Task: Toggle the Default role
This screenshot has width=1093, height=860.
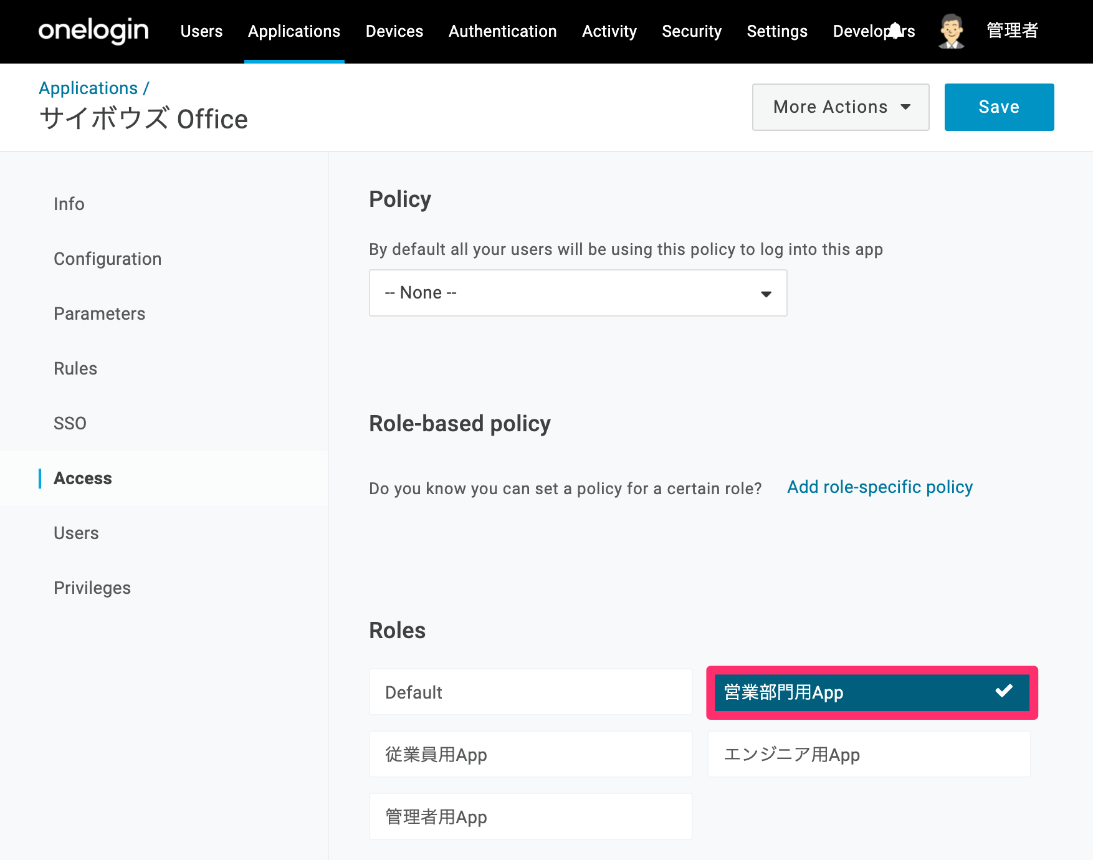Action: coord(530,692)
